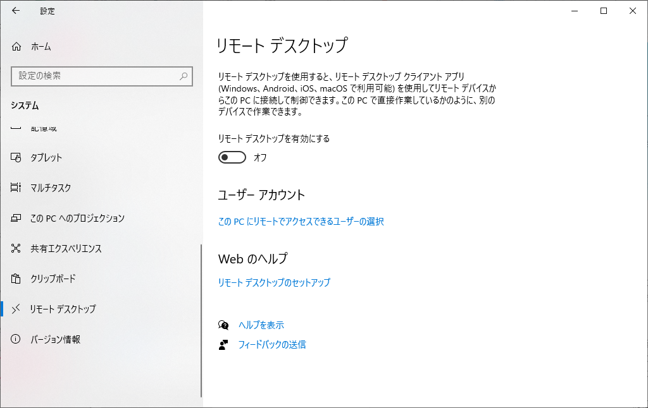
Task: Open the フィードバックの送信 link
Action: [x=271, y=345]
